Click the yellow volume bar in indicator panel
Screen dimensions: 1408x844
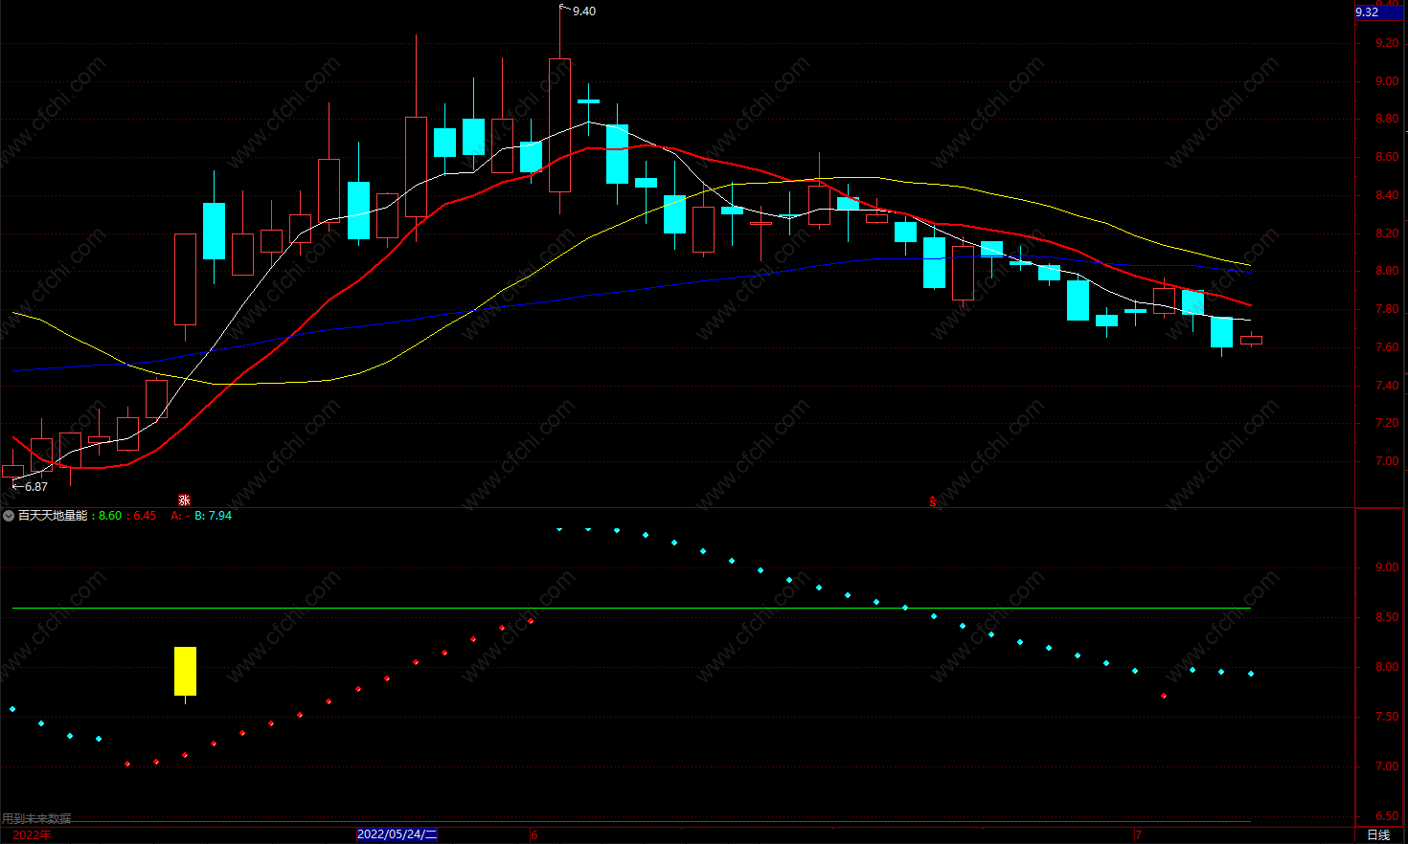185,671
